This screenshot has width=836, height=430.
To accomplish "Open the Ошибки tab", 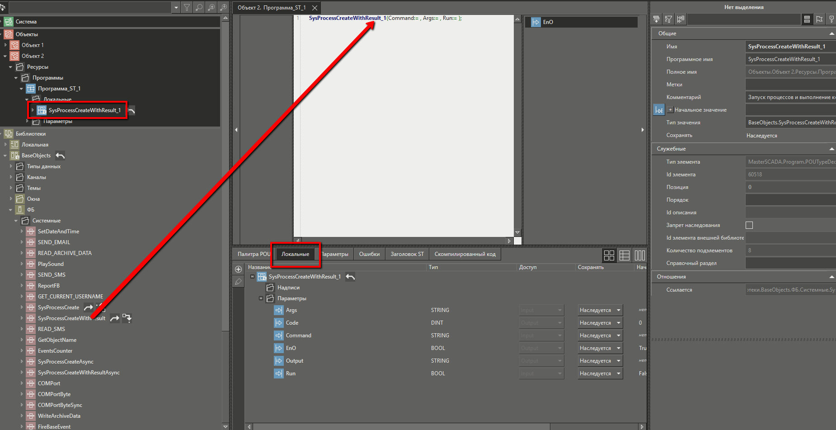I will click(x=369, y=254).
